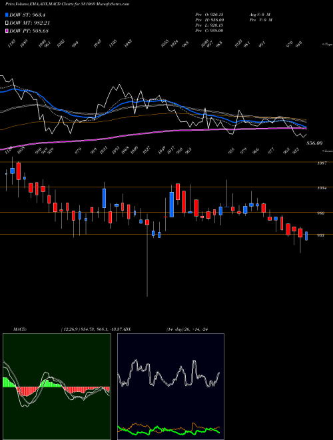This screenshot has width=333, height=440.
Task: Click the 'Pre C: 938.09' value
Action: 209,31
